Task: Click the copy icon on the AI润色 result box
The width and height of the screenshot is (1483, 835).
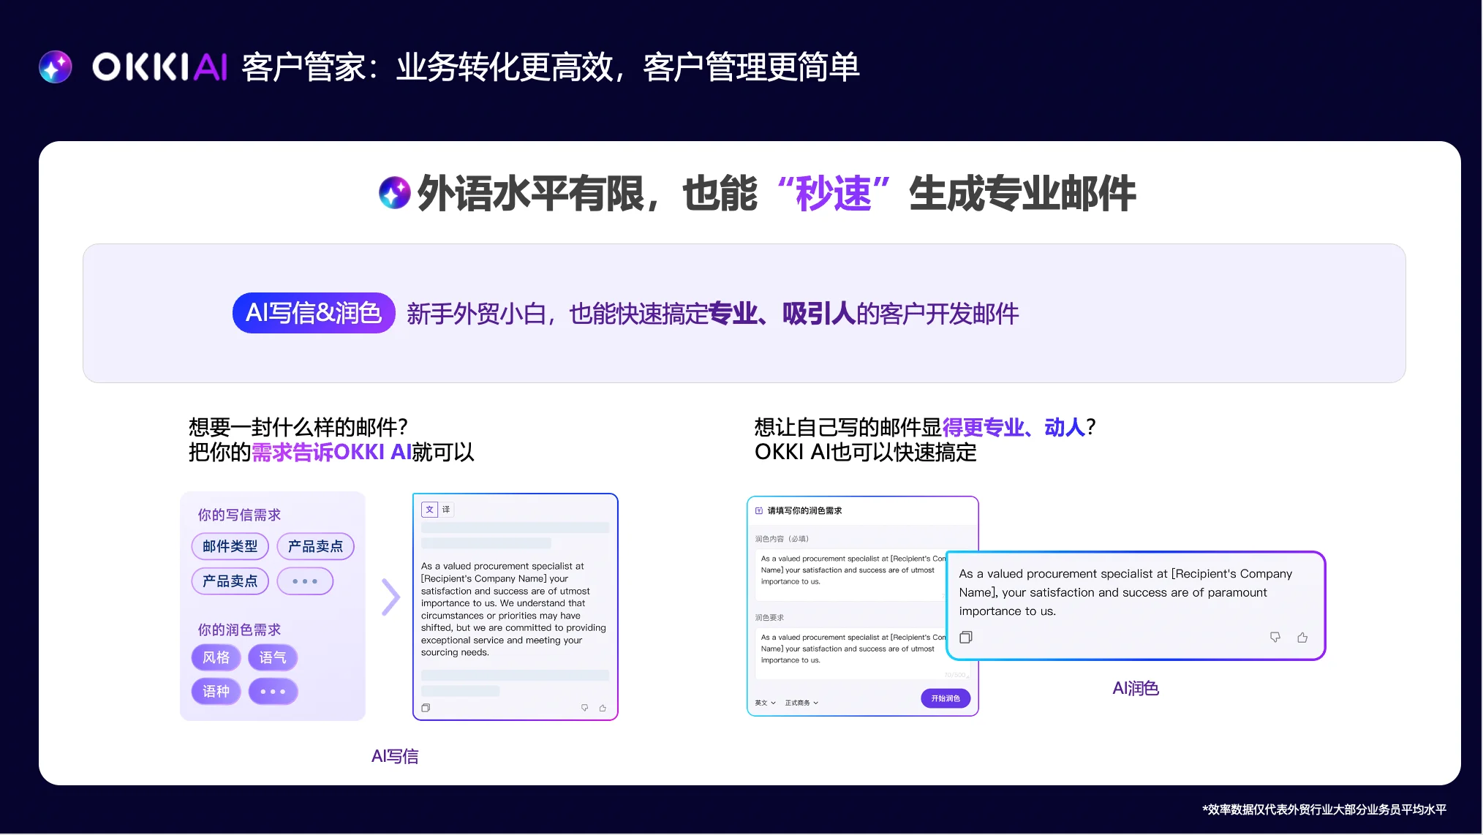Action: (x=966, y=637)
